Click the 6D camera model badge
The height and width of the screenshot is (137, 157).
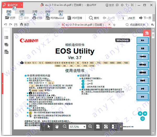tap(78, 63)
